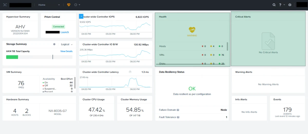Click the Failure Domain Node value
The height and width of the screenshot is (134, 308).
(224, 110)
